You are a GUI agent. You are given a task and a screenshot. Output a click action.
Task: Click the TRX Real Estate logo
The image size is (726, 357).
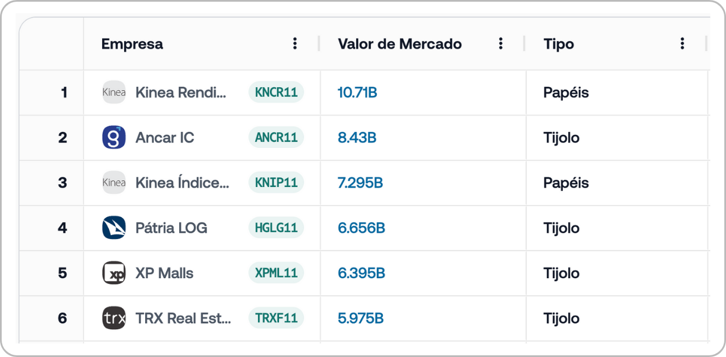pyautogui.click(x=113, y=318)
